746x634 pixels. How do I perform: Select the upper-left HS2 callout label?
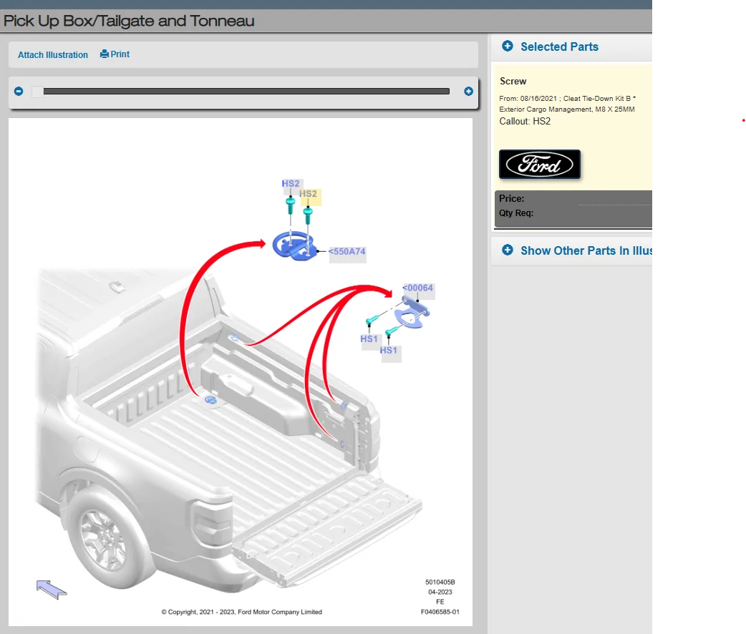click(x=291, y=184)
